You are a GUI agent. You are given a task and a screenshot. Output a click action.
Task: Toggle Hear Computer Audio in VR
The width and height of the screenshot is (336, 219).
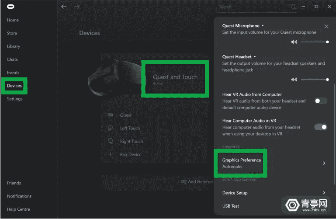(321, 127)
